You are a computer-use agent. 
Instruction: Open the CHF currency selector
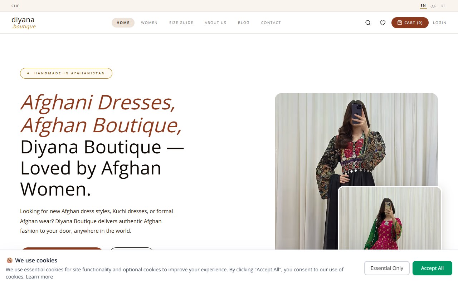[x=15, y=6]
